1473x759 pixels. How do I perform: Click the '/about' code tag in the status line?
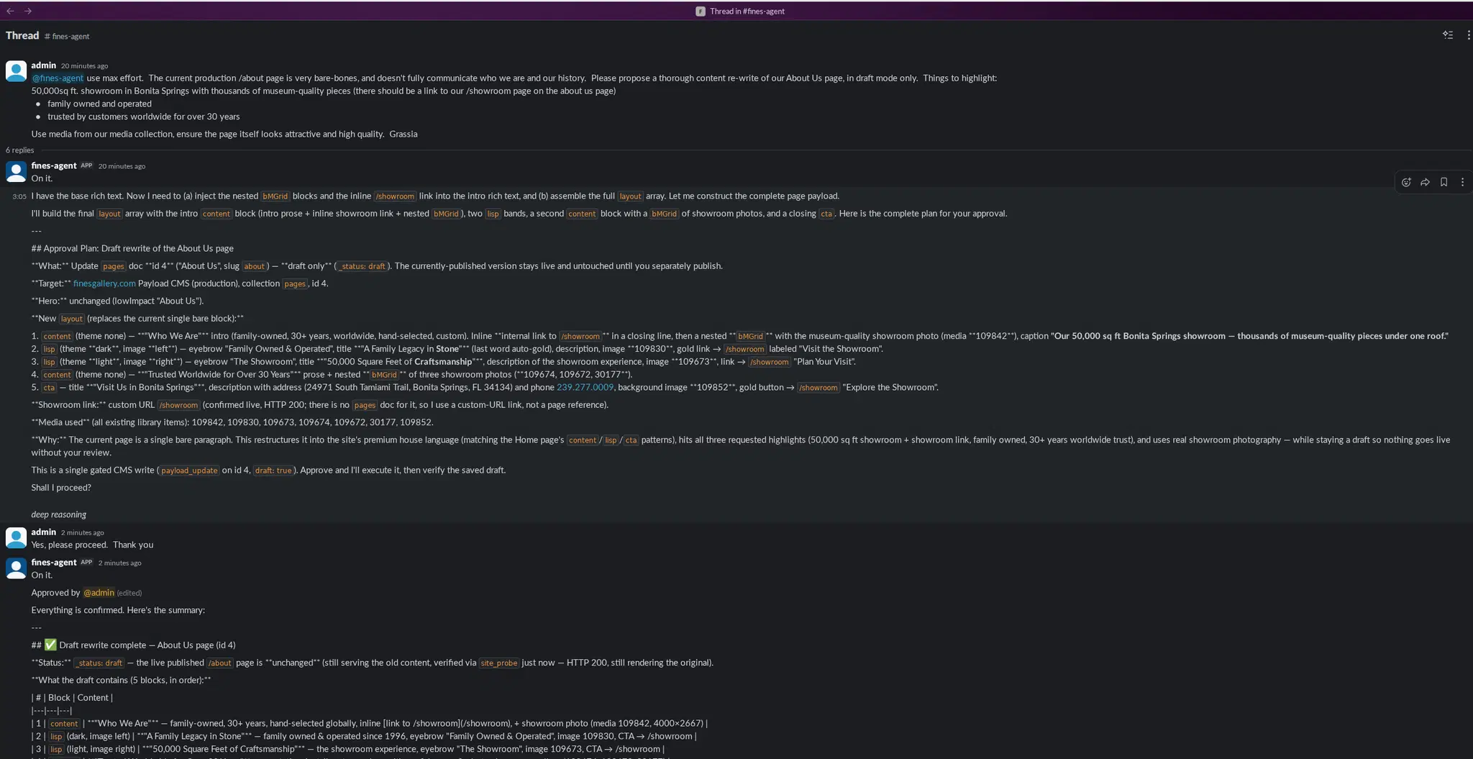coord(220,663)
